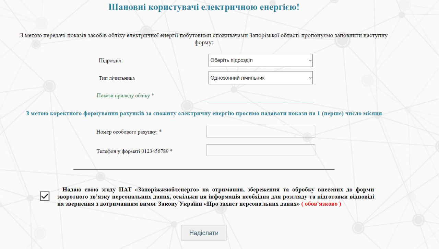Screen dimensions: 439x249
Task: Click the arrow beside «Однозонний лічильник»
Action: (309, 78)
